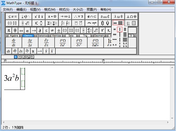Open the 格式(M) menu
176x131 pixels.
coord(50,9)
